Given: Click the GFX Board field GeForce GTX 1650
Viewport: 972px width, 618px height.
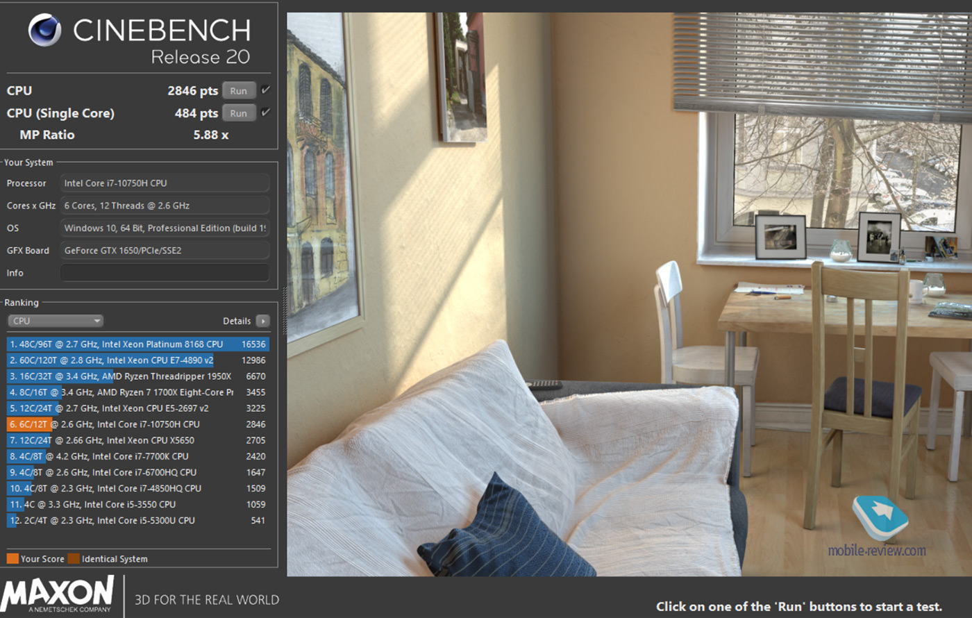Looking at the screenshot, I should coord(165,251).
